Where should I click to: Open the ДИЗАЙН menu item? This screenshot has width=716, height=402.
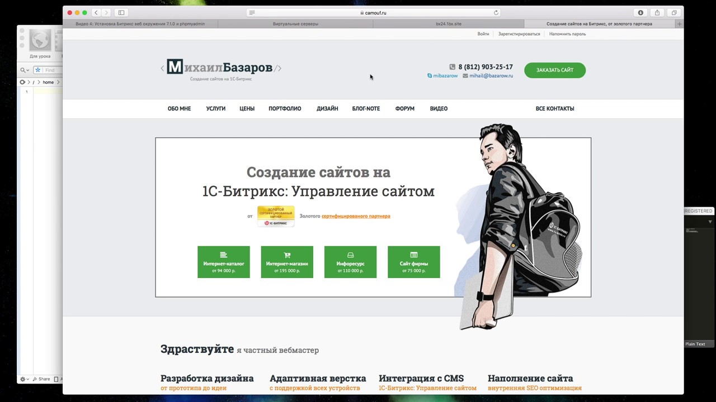tap(327, 108)
